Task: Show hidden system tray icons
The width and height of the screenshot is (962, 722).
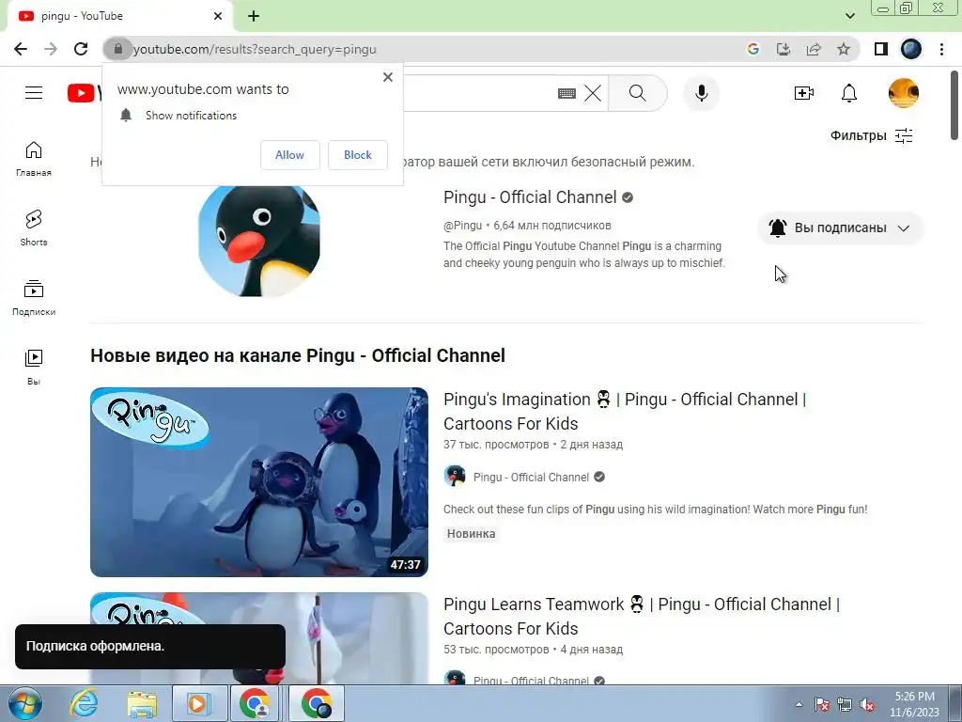Action: 799,704
